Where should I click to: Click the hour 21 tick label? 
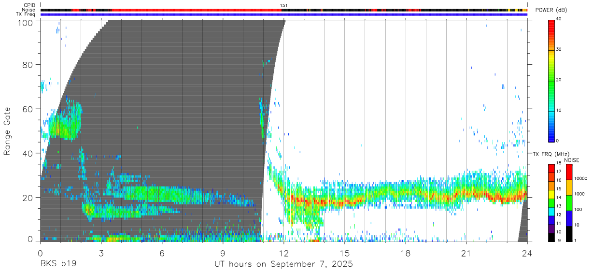[x=466, y=253]
